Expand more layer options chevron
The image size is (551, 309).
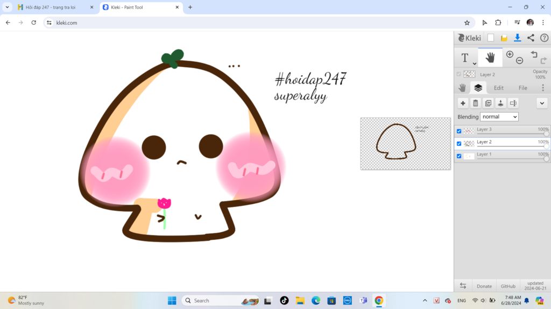tap(542, 103)
